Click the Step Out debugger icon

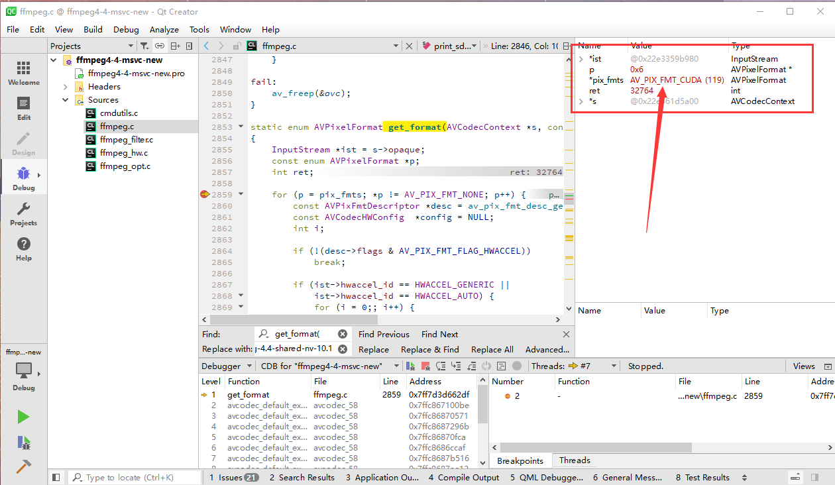[471, 366]
